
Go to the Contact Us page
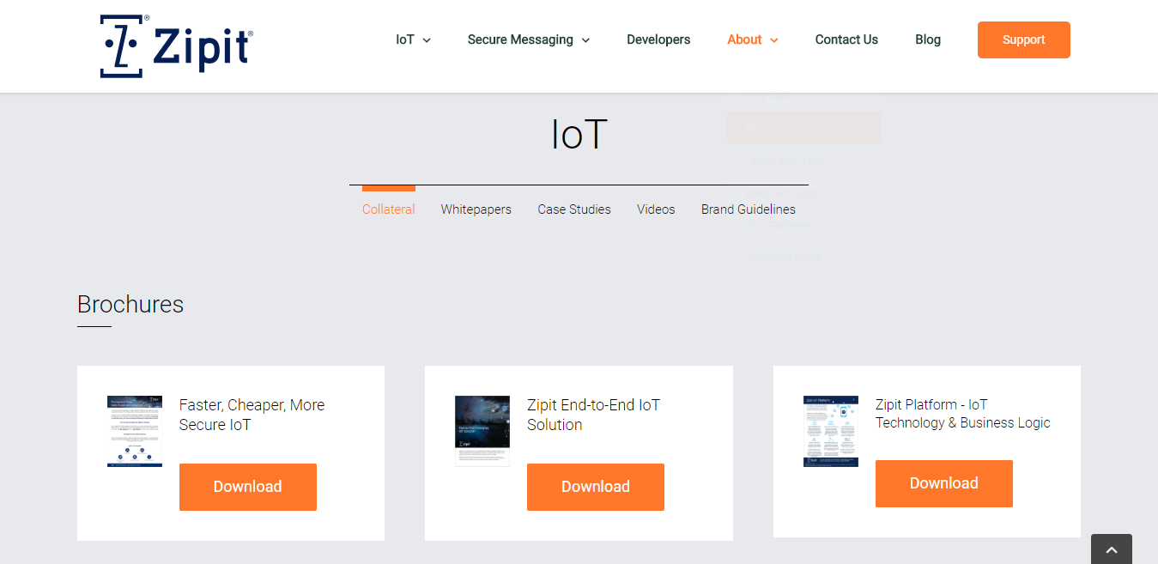point(846,39)
